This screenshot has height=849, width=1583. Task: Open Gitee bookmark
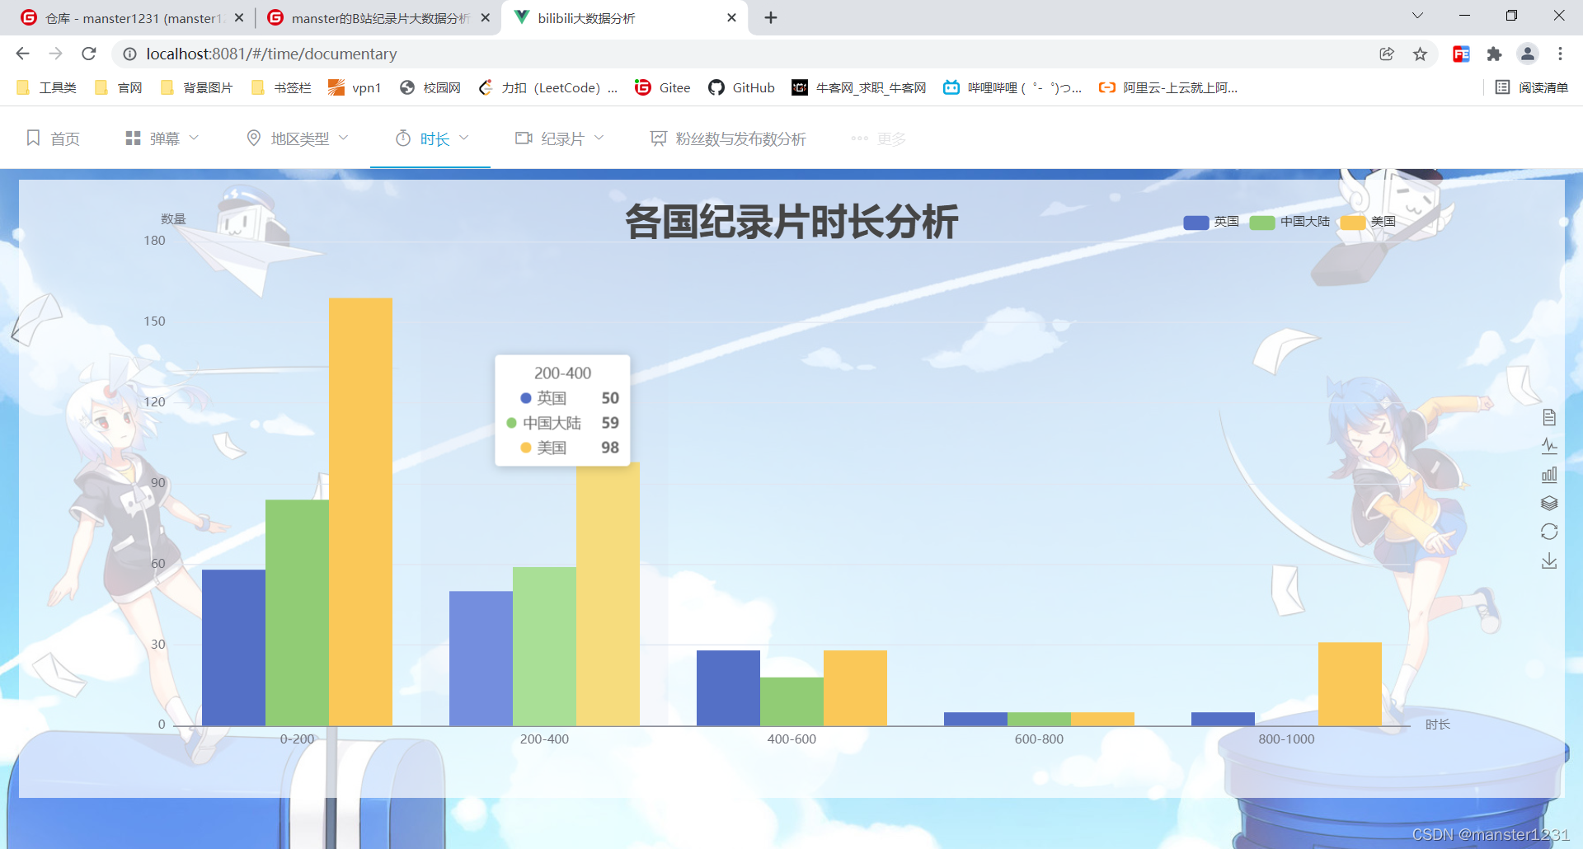pyautogui.click(x=663, y=87)
